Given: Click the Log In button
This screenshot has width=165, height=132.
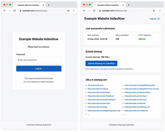Looking at the screenshot, I should [x=39, y=69].
